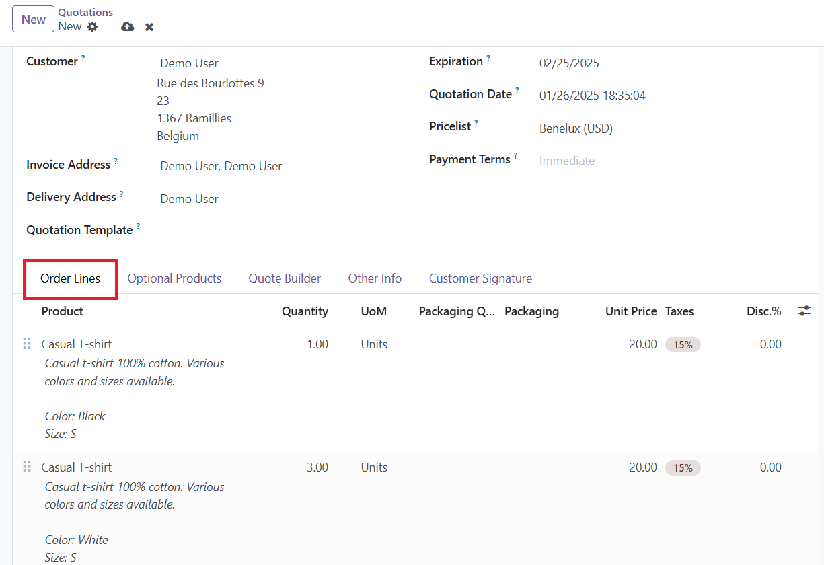Click the Unit Price column header
Screen dimensions: 824x565
tap(631, 311)
